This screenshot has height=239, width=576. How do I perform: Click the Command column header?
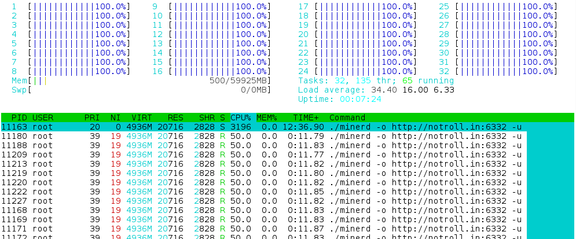tap(347, 117)
